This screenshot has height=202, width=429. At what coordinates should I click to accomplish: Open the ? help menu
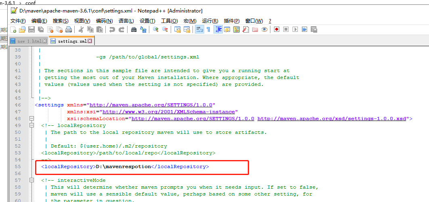[x=270, y=21]
